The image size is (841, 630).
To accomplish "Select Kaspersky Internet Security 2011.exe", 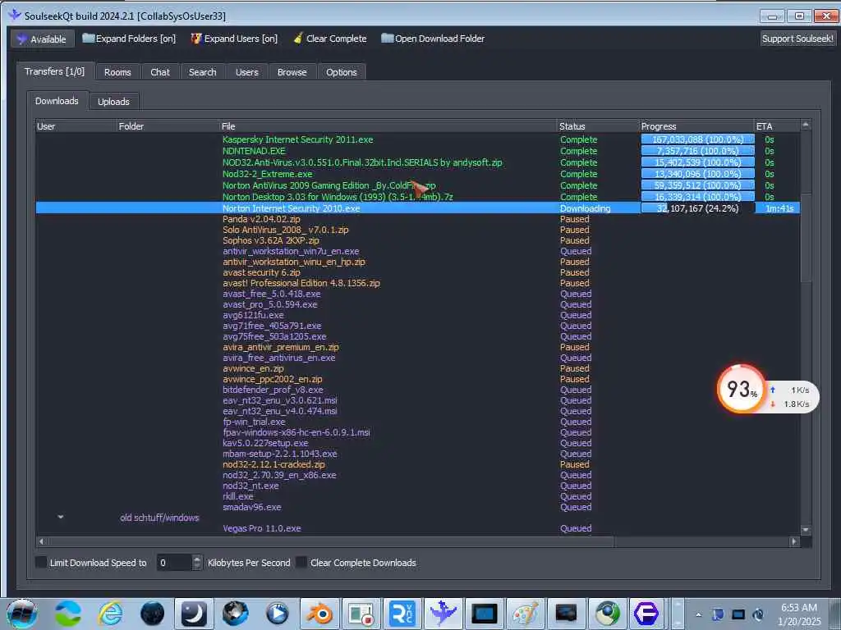I will 297,139.
